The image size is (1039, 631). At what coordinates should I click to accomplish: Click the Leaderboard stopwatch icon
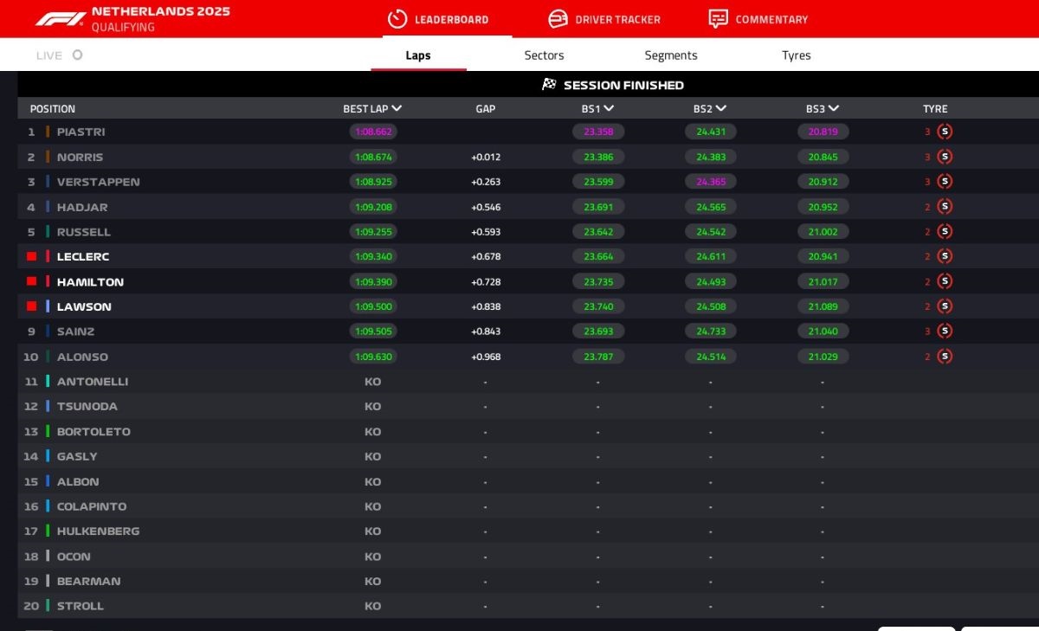397,19
